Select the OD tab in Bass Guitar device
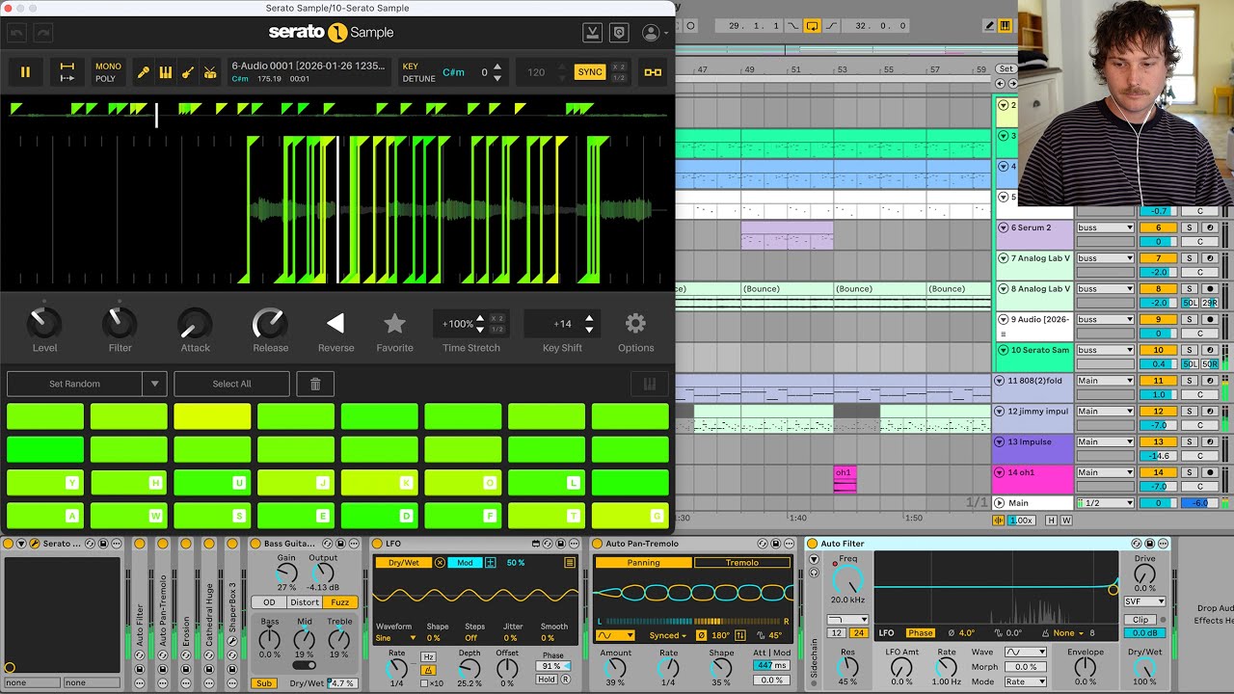 click(269, 602)
